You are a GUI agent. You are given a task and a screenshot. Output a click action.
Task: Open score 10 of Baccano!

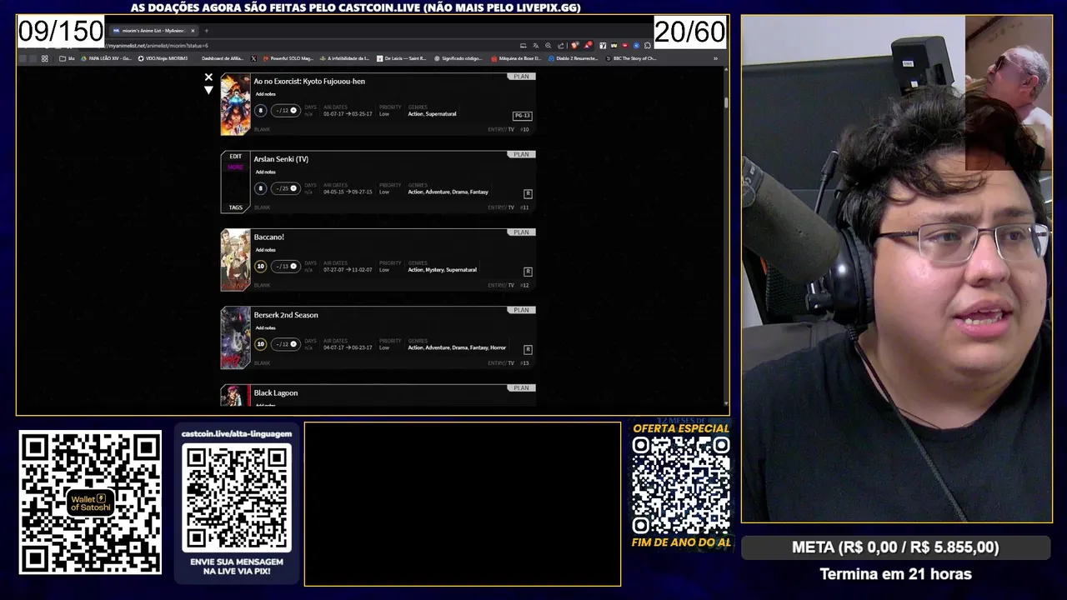click(261, 267)
